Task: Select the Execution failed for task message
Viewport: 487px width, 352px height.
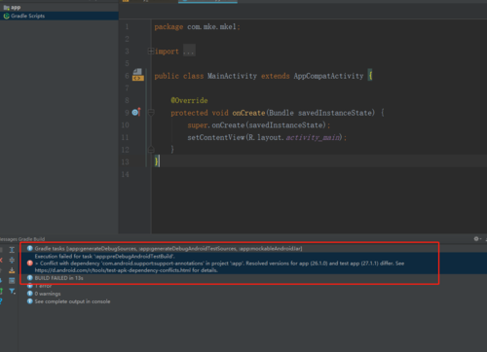Action: click(x=104, y=256)
